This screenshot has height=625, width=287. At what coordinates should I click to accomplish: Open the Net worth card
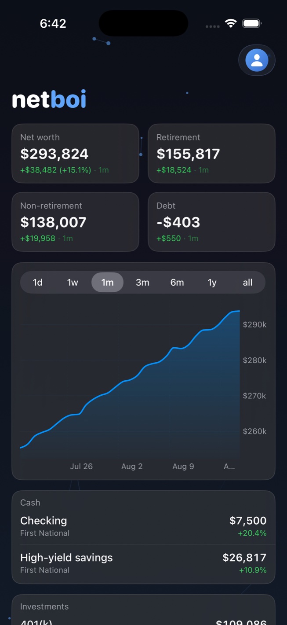point(75,153)
